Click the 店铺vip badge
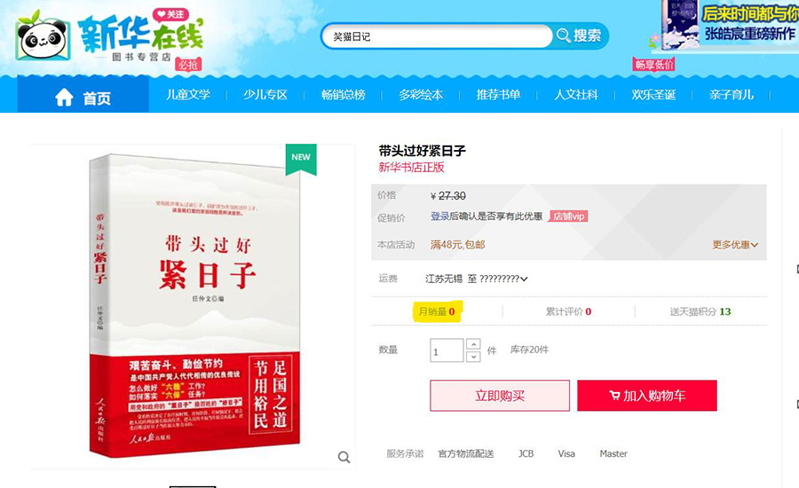 [x=568, y=216]
